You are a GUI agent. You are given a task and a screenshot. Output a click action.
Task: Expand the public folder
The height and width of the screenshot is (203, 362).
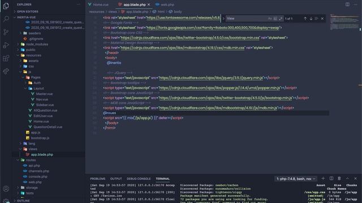pyautogui.click(x=31, y=50)
